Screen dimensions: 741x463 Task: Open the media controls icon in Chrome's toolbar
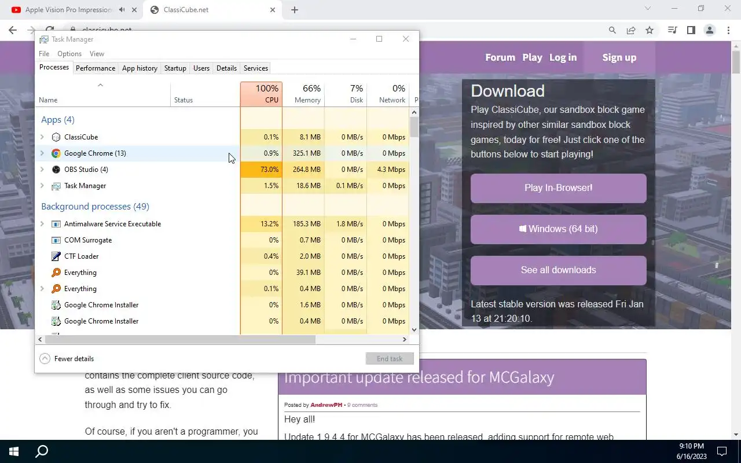(672, 30)
